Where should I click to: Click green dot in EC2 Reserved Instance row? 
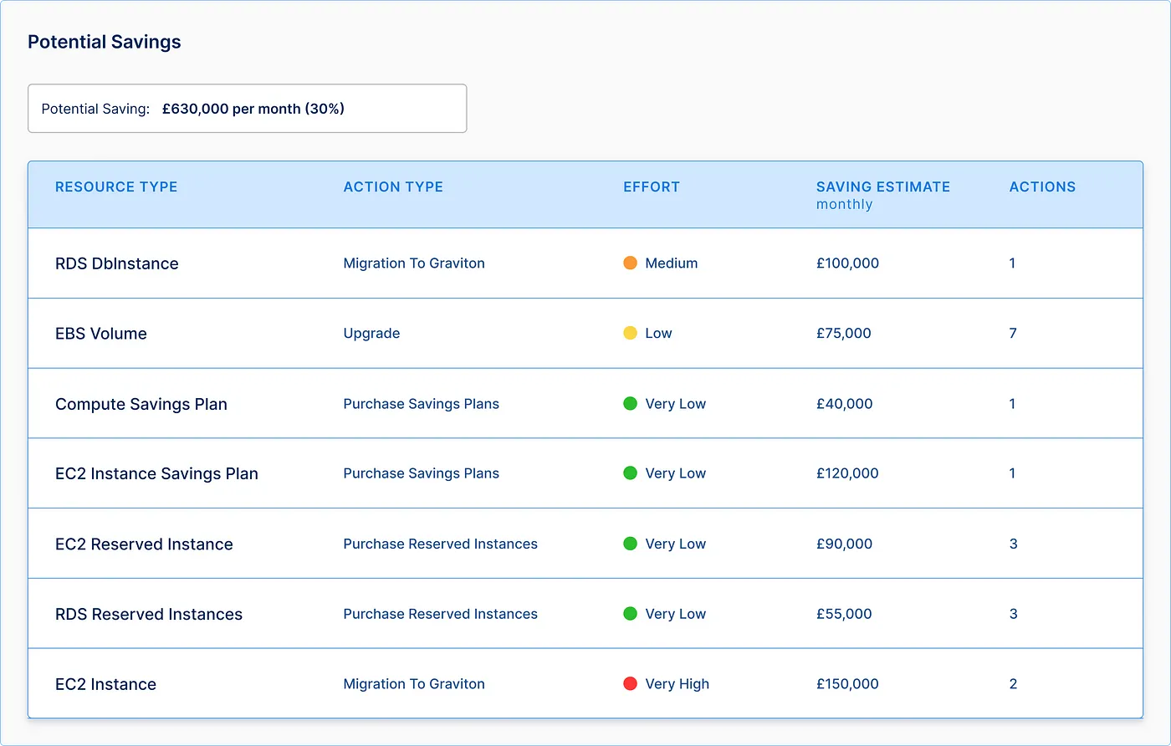(631, 544)
